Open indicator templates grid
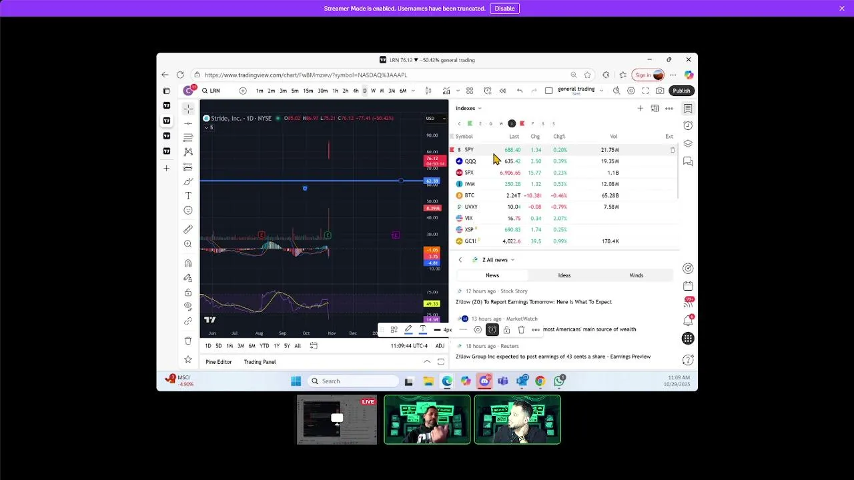854x480 pixels. [470, 91]
